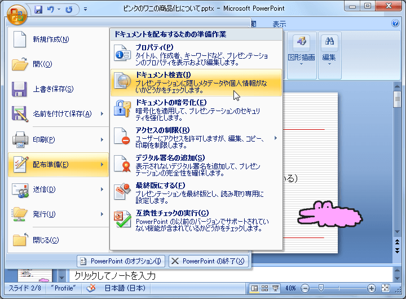Expand the 名前を付けて保存 submenu arrow
The height and width of the screenshot is (299, 406).
102,114
